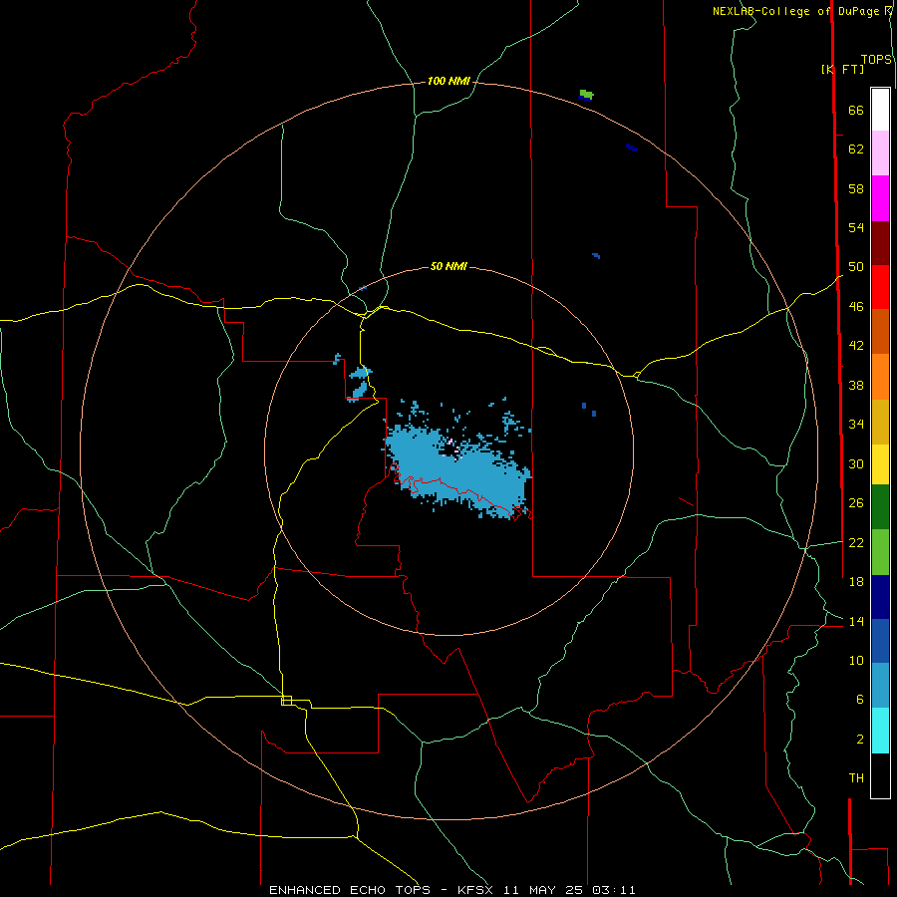This screenshot has width=897, height=897.
Task: Click the dark orange legend swatch above 42
Action: point(880,332)
